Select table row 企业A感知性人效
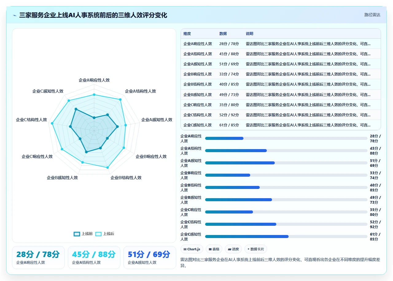 point(281,64)
